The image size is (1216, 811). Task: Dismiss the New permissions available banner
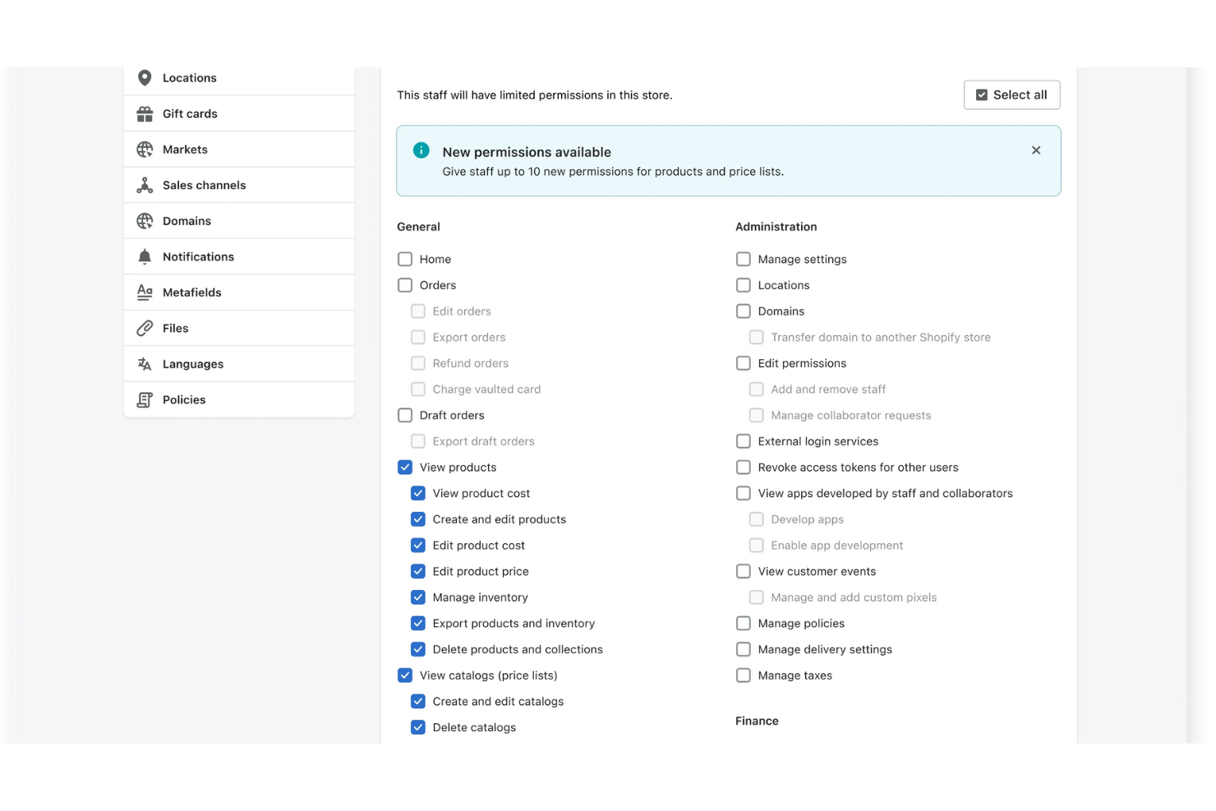tap(1035, 150)
